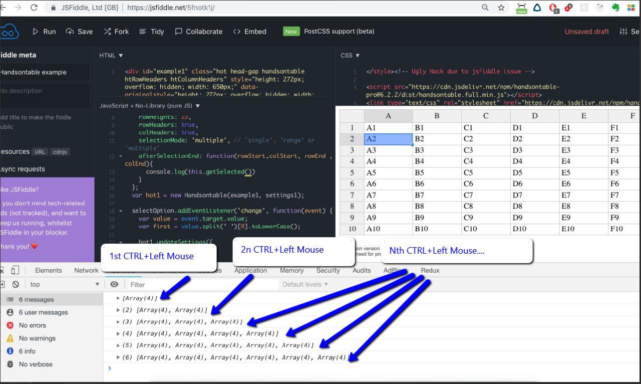Select 6 messages in console sidebar
The height and width of the screenshot is (384, 641).
click(x=52, y=299)
